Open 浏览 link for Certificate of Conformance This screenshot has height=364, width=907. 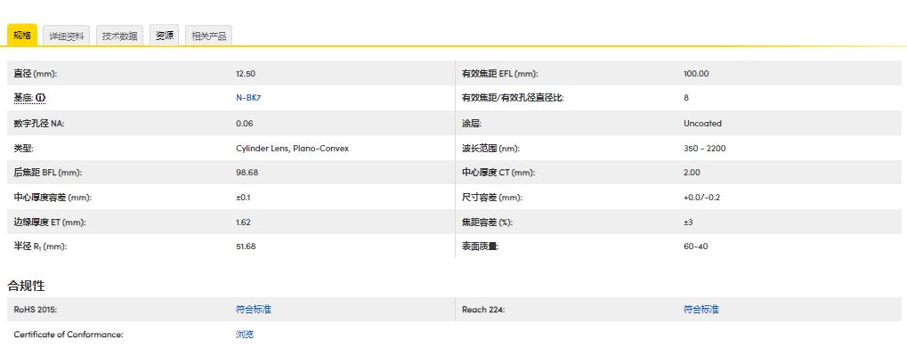point(245,335)
